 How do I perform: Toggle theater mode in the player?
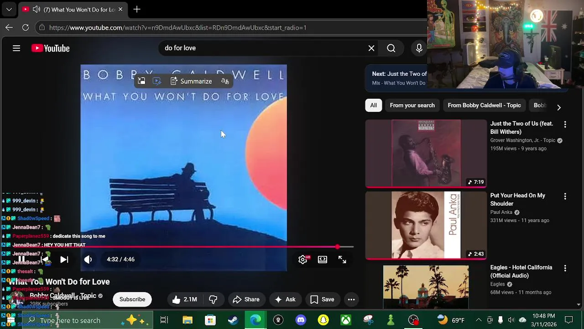tap(323, 260)
